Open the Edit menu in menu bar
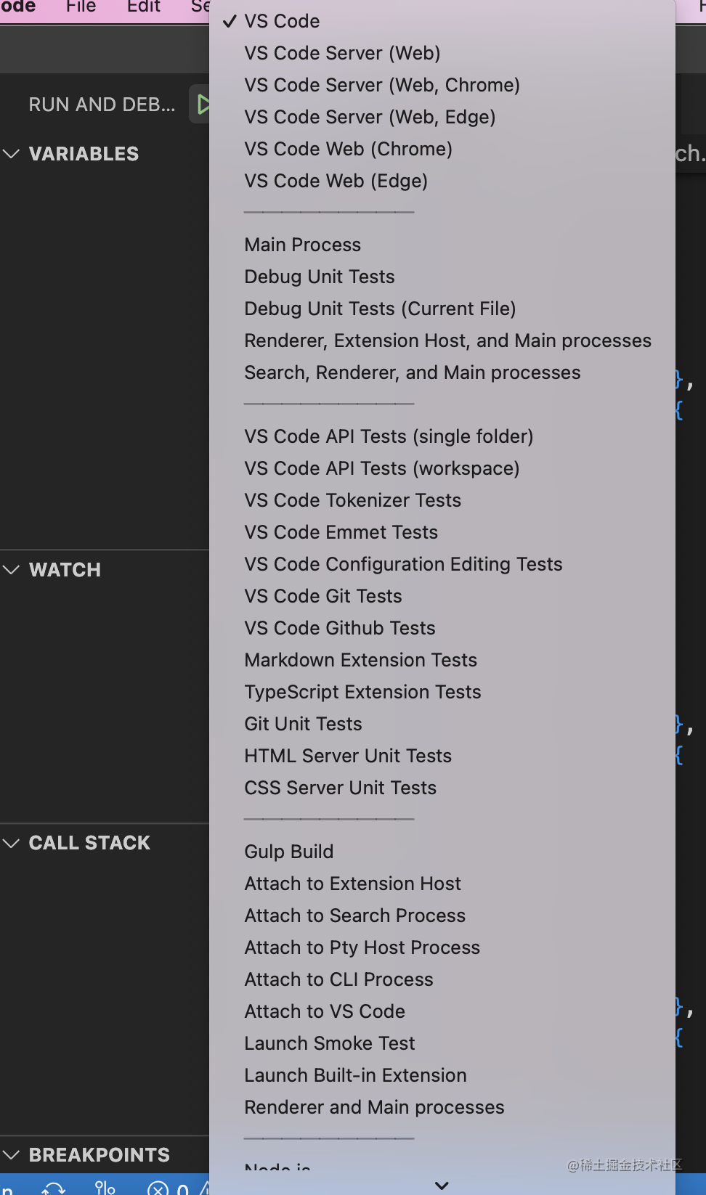This screenshot has height=1195, width=706. click(144, 7)
